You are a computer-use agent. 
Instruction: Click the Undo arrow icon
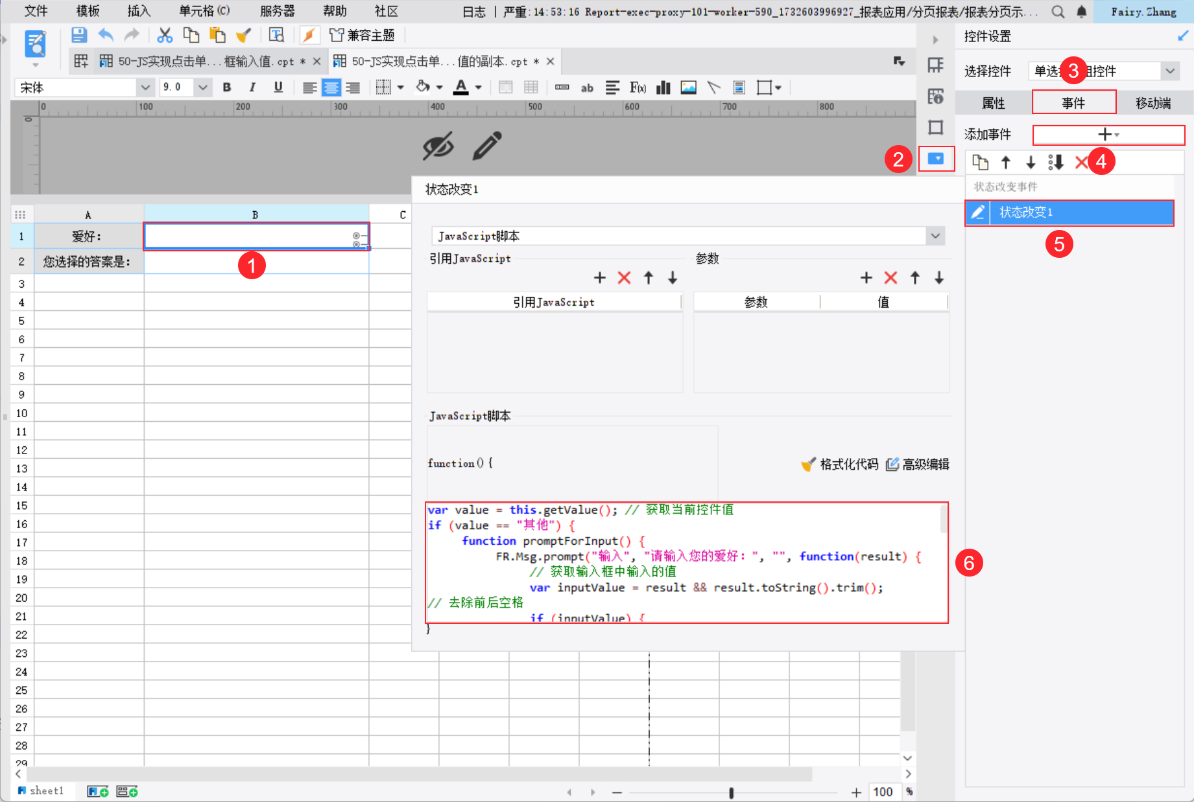coord(106,35)
